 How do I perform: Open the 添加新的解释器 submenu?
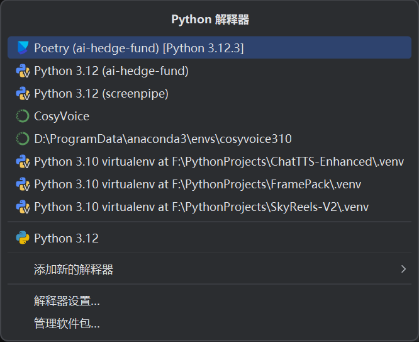(209, 269)
